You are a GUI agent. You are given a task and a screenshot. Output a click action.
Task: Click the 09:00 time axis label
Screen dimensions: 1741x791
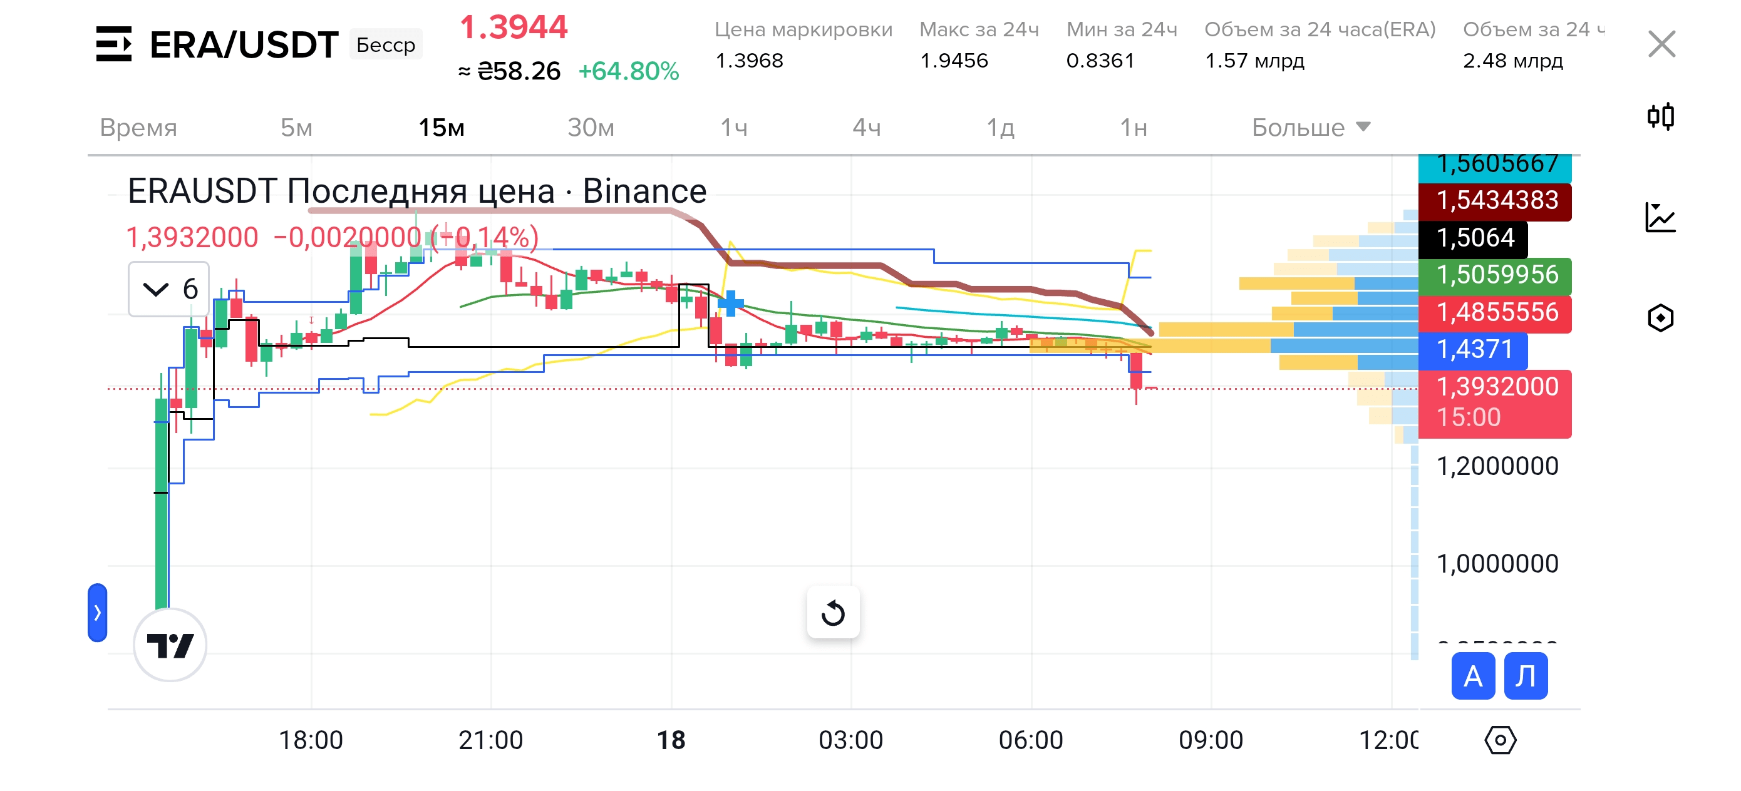click(x=1211, y=740)
